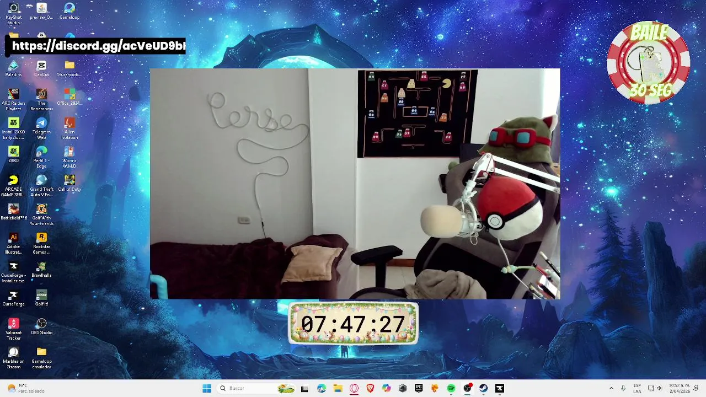
Task: Open the clock showing 10:52 a. m.
Action: coord(679,388)
